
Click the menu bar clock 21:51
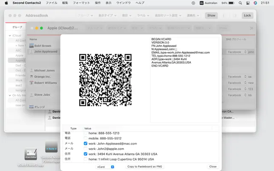coord(265,3)
